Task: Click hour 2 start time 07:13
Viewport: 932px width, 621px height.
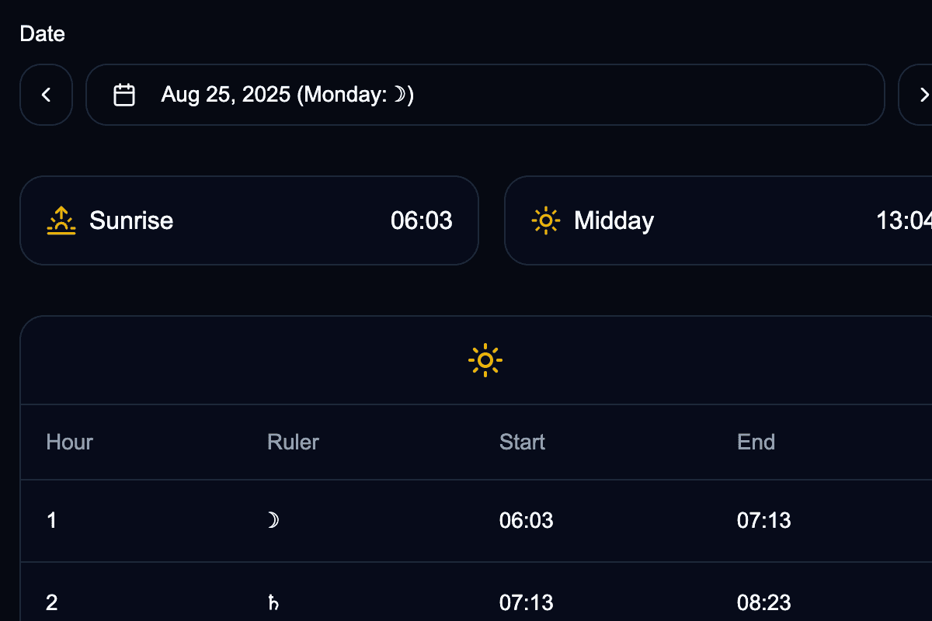Action: pos(526,602)
